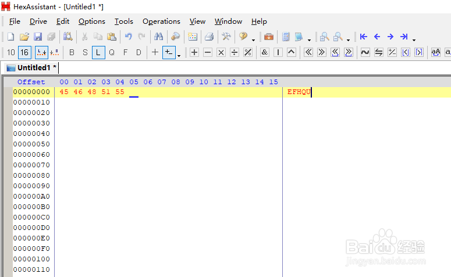This screenshot has height=277, width=451.
Task: Go forward with the blue right arrow
Action: point(390,37)
